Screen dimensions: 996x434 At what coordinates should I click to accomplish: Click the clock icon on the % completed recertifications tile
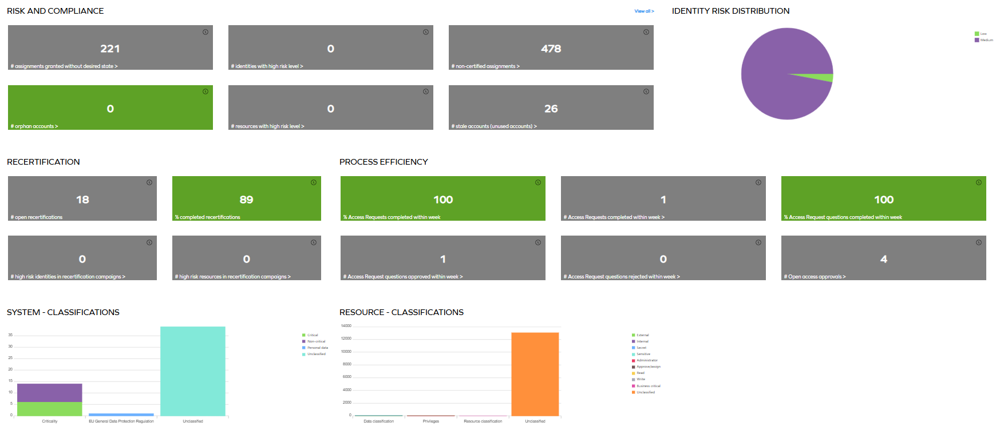click(x=314, y=182)
